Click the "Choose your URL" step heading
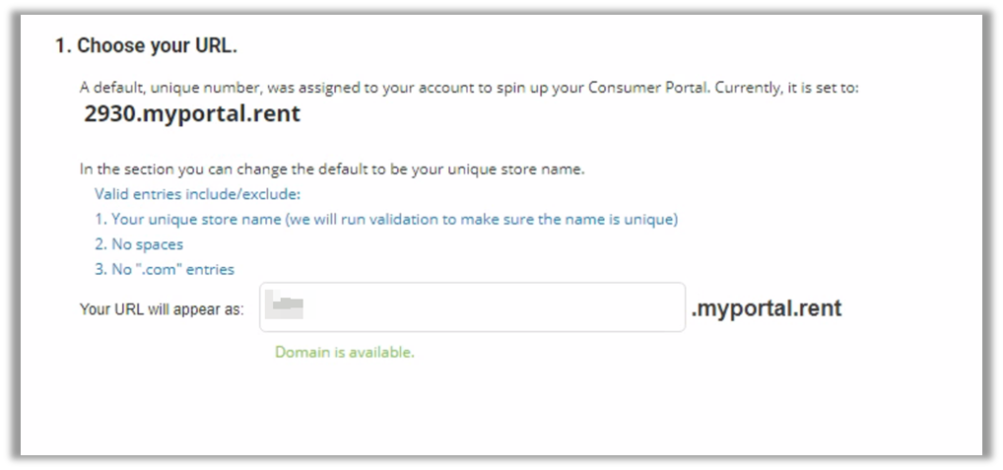The width and height of the screenshot is (1003, 470). click(x=157, y=46)
